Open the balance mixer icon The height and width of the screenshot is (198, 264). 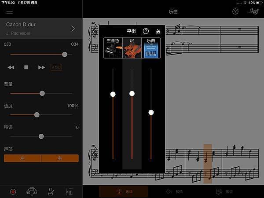69,191
